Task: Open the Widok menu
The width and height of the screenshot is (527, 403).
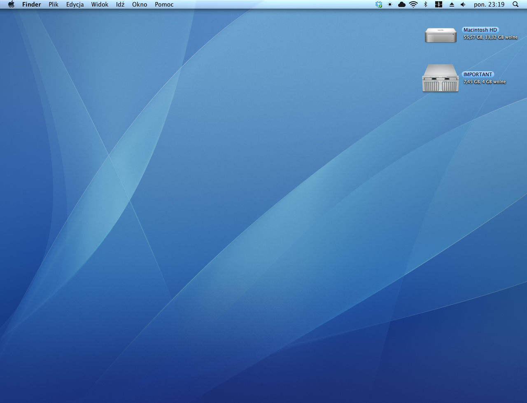Action: click(100, 5)
